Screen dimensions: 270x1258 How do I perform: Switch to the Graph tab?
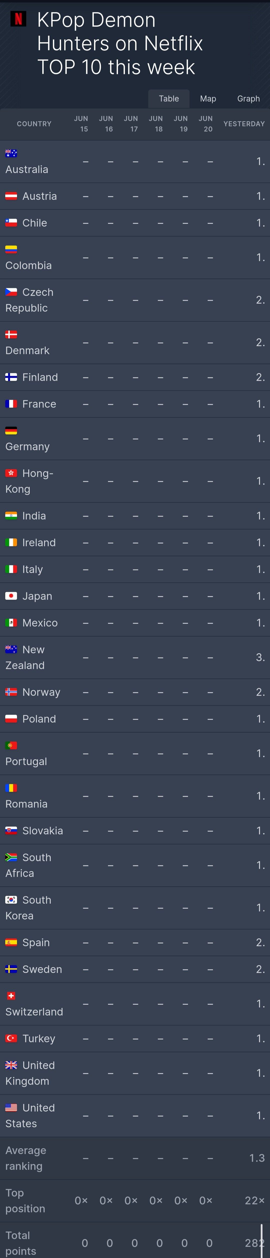click(x=248, y=99)
